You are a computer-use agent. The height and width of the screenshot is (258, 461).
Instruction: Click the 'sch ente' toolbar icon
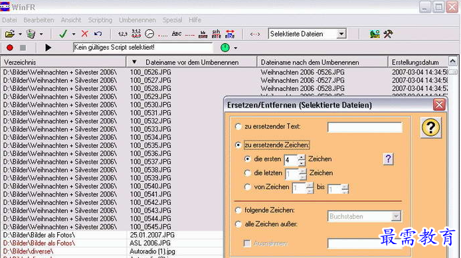(216, 34)
